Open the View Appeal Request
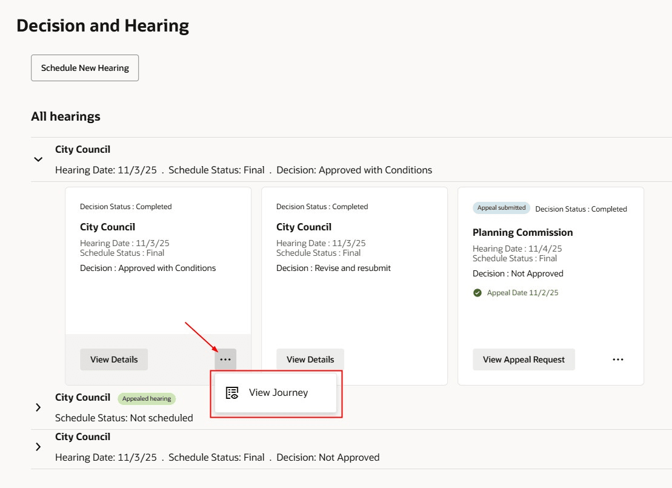 pos(523,359)
